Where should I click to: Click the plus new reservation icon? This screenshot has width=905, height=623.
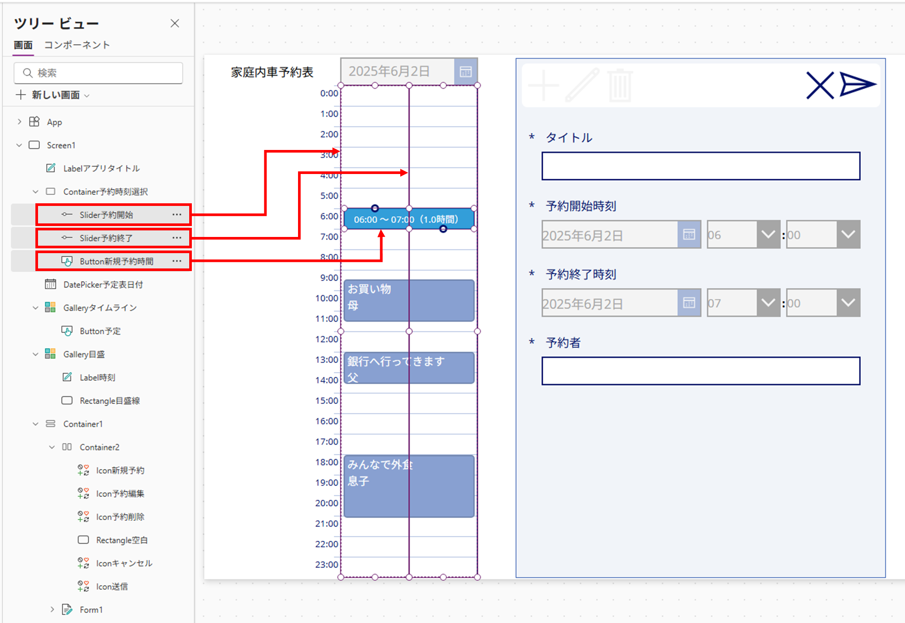click(544, 86)
